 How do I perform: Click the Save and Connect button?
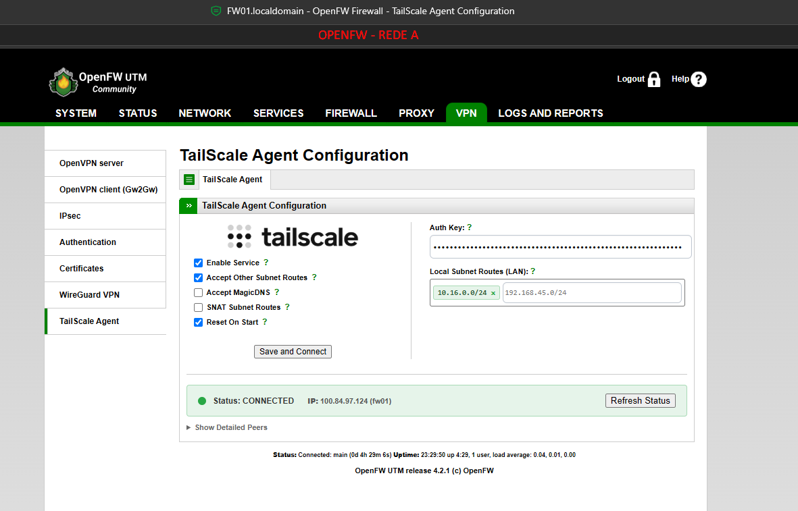pos(293,351)
